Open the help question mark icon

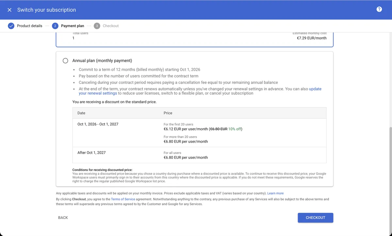pos(379,9)
